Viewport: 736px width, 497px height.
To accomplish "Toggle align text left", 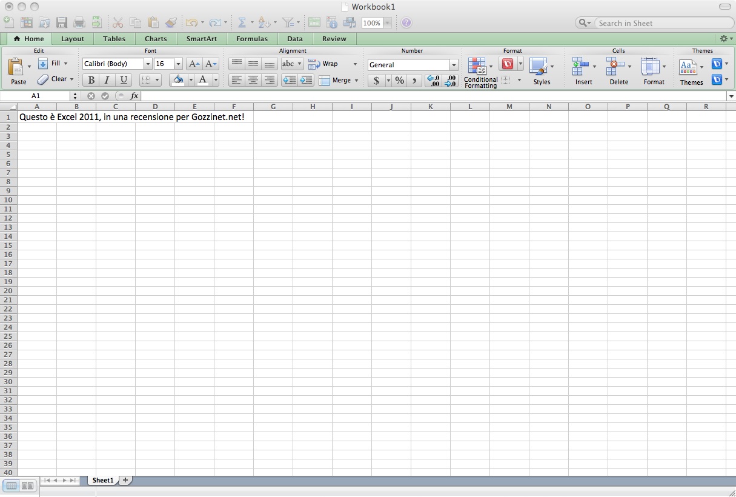I will 236,80.
